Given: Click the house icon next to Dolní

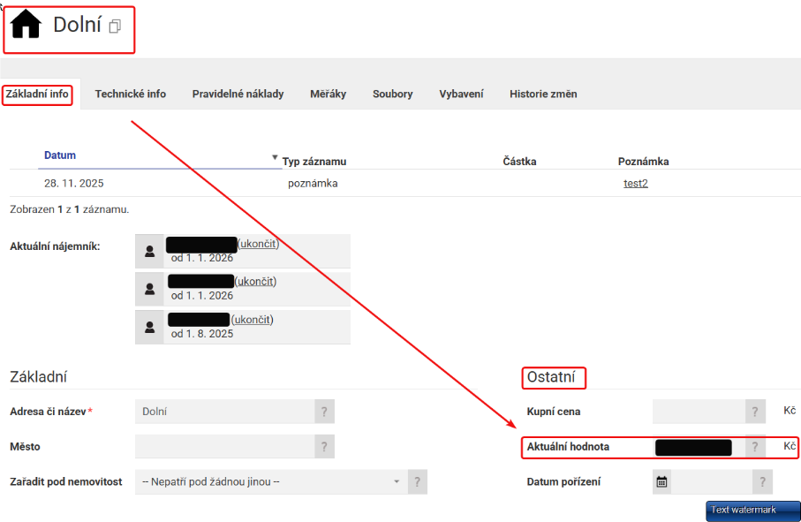Looking at the screenshot, I should pos(26,26).
